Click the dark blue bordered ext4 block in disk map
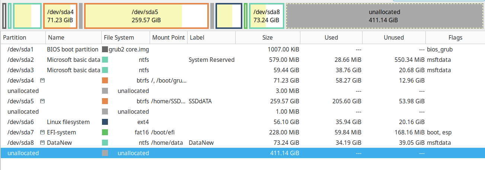The width and height of the screenshot is (485, 170). point(229,16)
